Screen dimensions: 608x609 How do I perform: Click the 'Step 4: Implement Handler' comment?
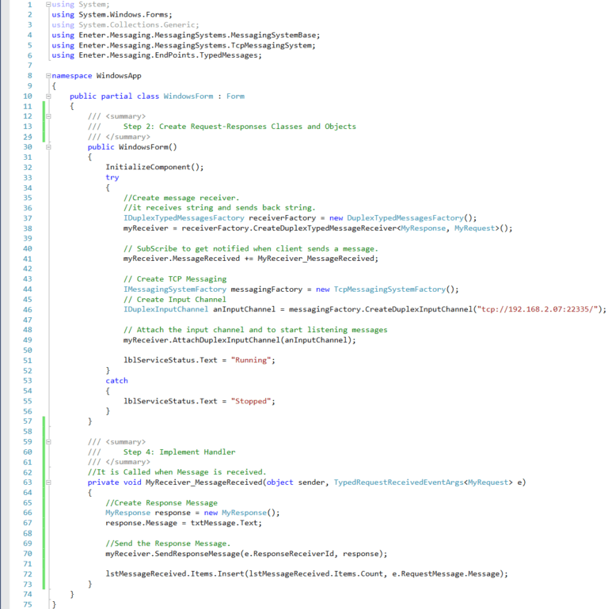(179, 452)
